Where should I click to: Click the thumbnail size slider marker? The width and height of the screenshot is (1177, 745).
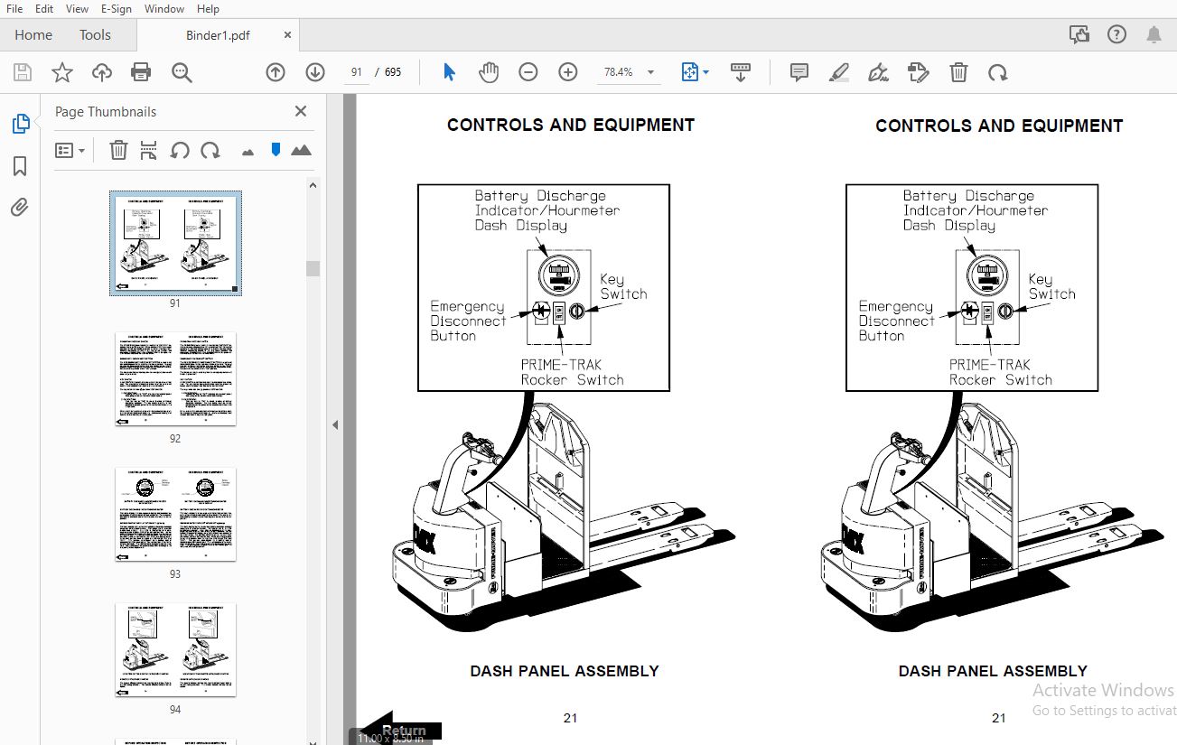click(x=276, y=150)
